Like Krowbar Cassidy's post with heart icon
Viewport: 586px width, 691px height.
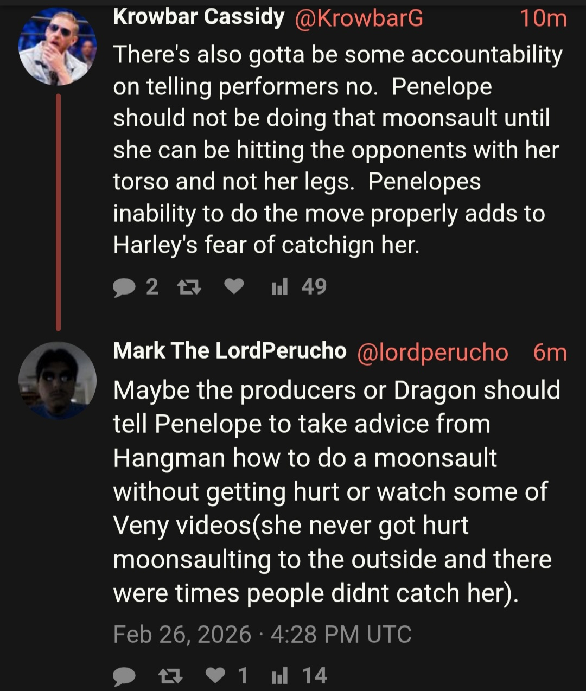pos(234,287)
